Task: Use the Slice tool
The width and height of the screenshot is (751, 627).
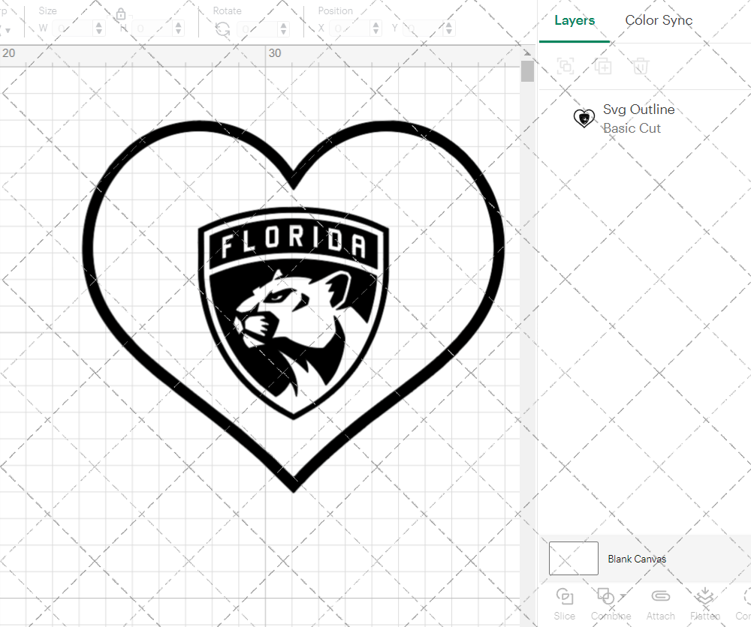Action: coord(564,605)
